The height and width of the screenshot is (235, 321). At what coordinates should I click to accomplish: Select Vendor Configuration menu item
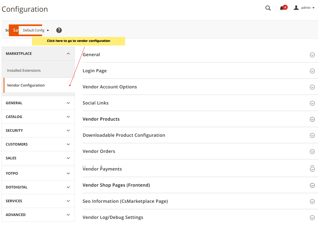pyautogui.click(x=26, y=85)
